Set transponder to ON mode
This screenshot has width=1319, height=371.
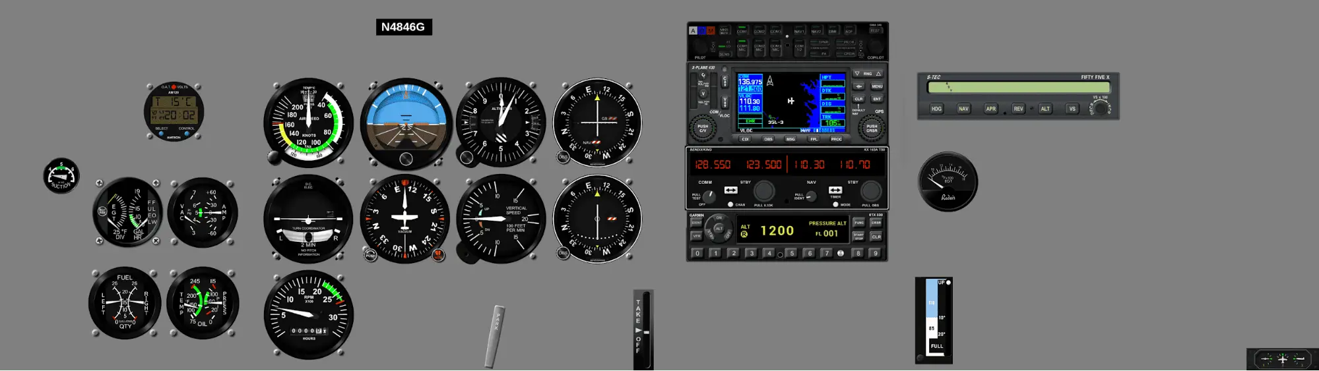719,217
